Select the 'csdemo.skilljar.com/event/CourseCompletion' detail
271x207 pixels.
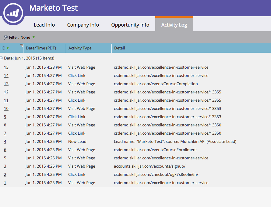pos(156,84)
